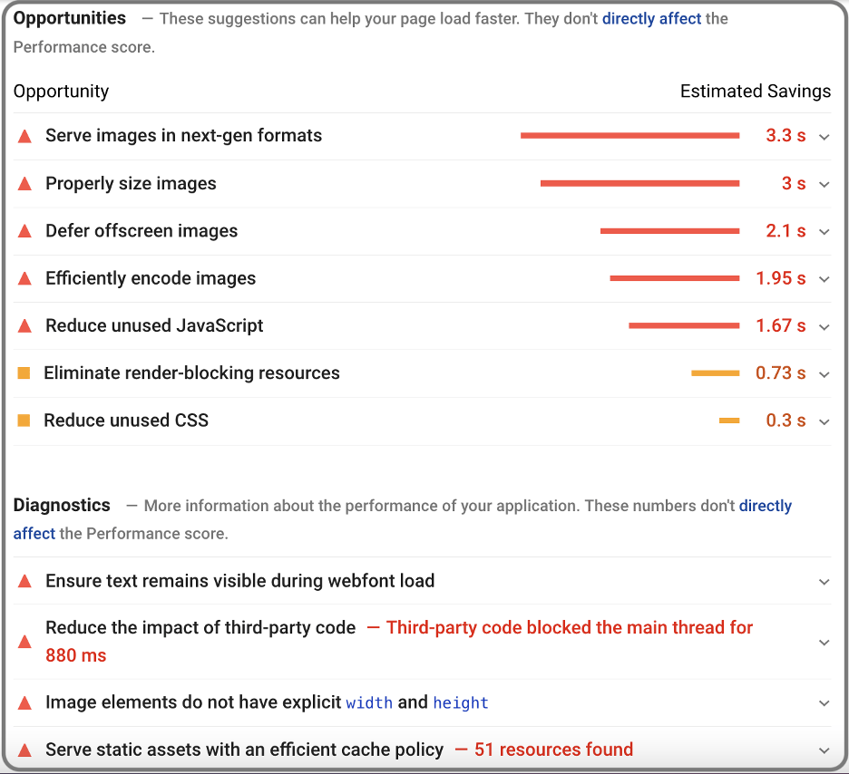This screenshot has height=774, width=849.
Task: Open 'directly affect' link in Diagnostics description
Action: click(765, 506)
